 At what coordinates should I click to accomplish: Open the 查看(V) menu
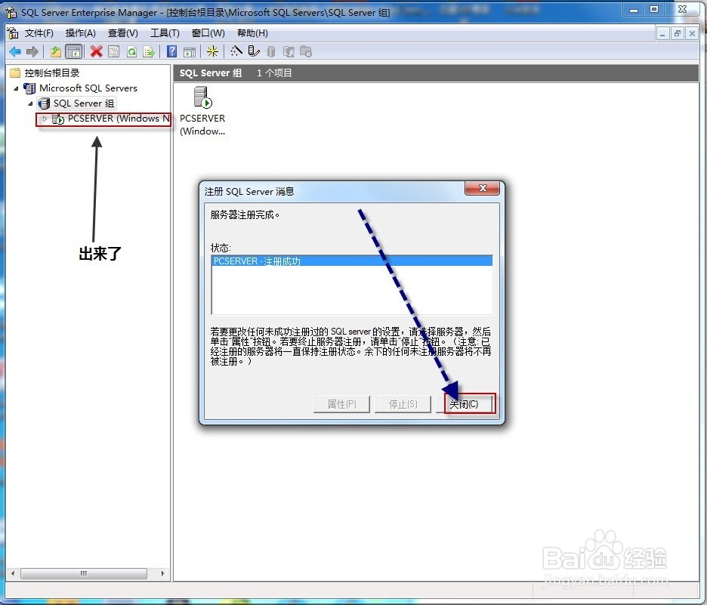pos(122,33)
